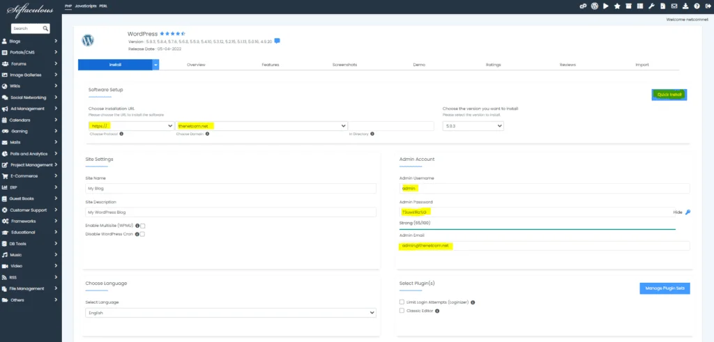Open the Ratings tab
Screen dimensions: 714x342
point(493,65)
